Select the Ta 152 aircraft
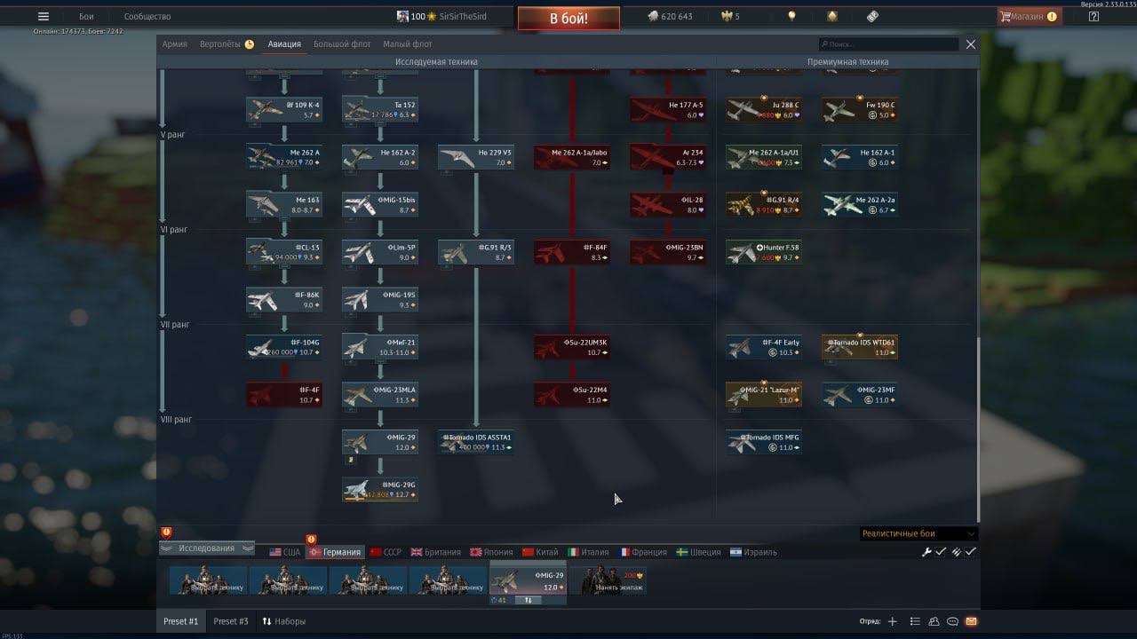This screenshot has height=639, width=1137. click(380, 109)
